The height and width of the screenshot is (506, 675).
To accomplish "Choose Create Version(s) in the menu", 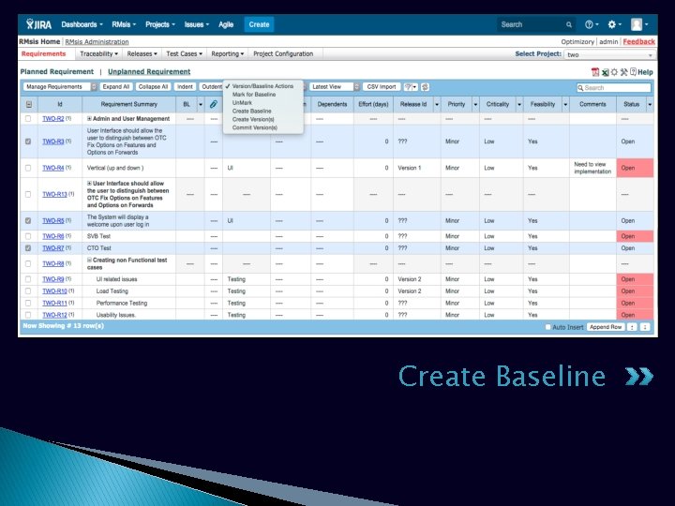I will pos(253,119).
